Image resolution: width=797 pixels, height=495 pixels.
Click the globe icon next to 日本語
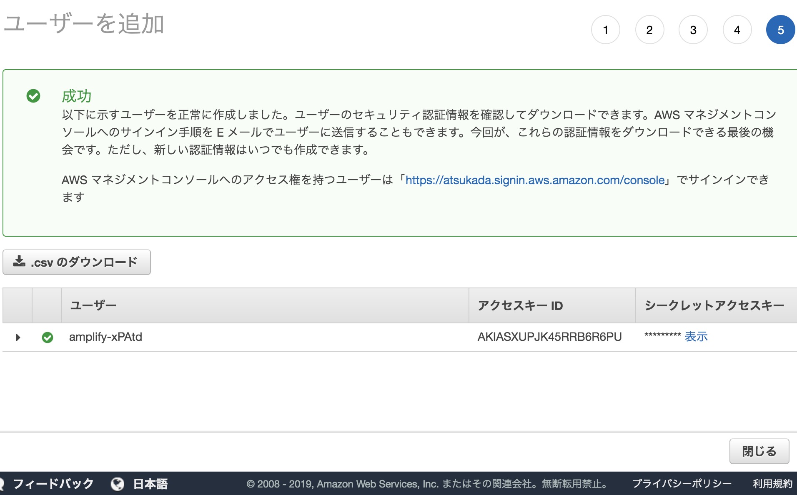[x=118, y=484]
